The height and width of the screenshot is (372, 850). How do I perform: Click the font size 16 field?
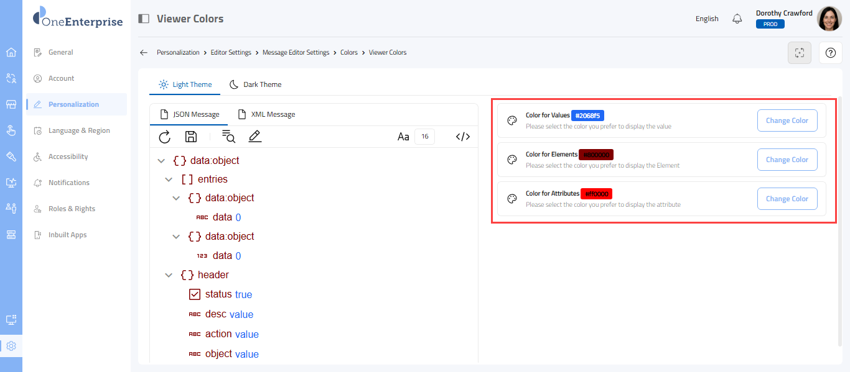pyautogui.click(x=425, y=137)
